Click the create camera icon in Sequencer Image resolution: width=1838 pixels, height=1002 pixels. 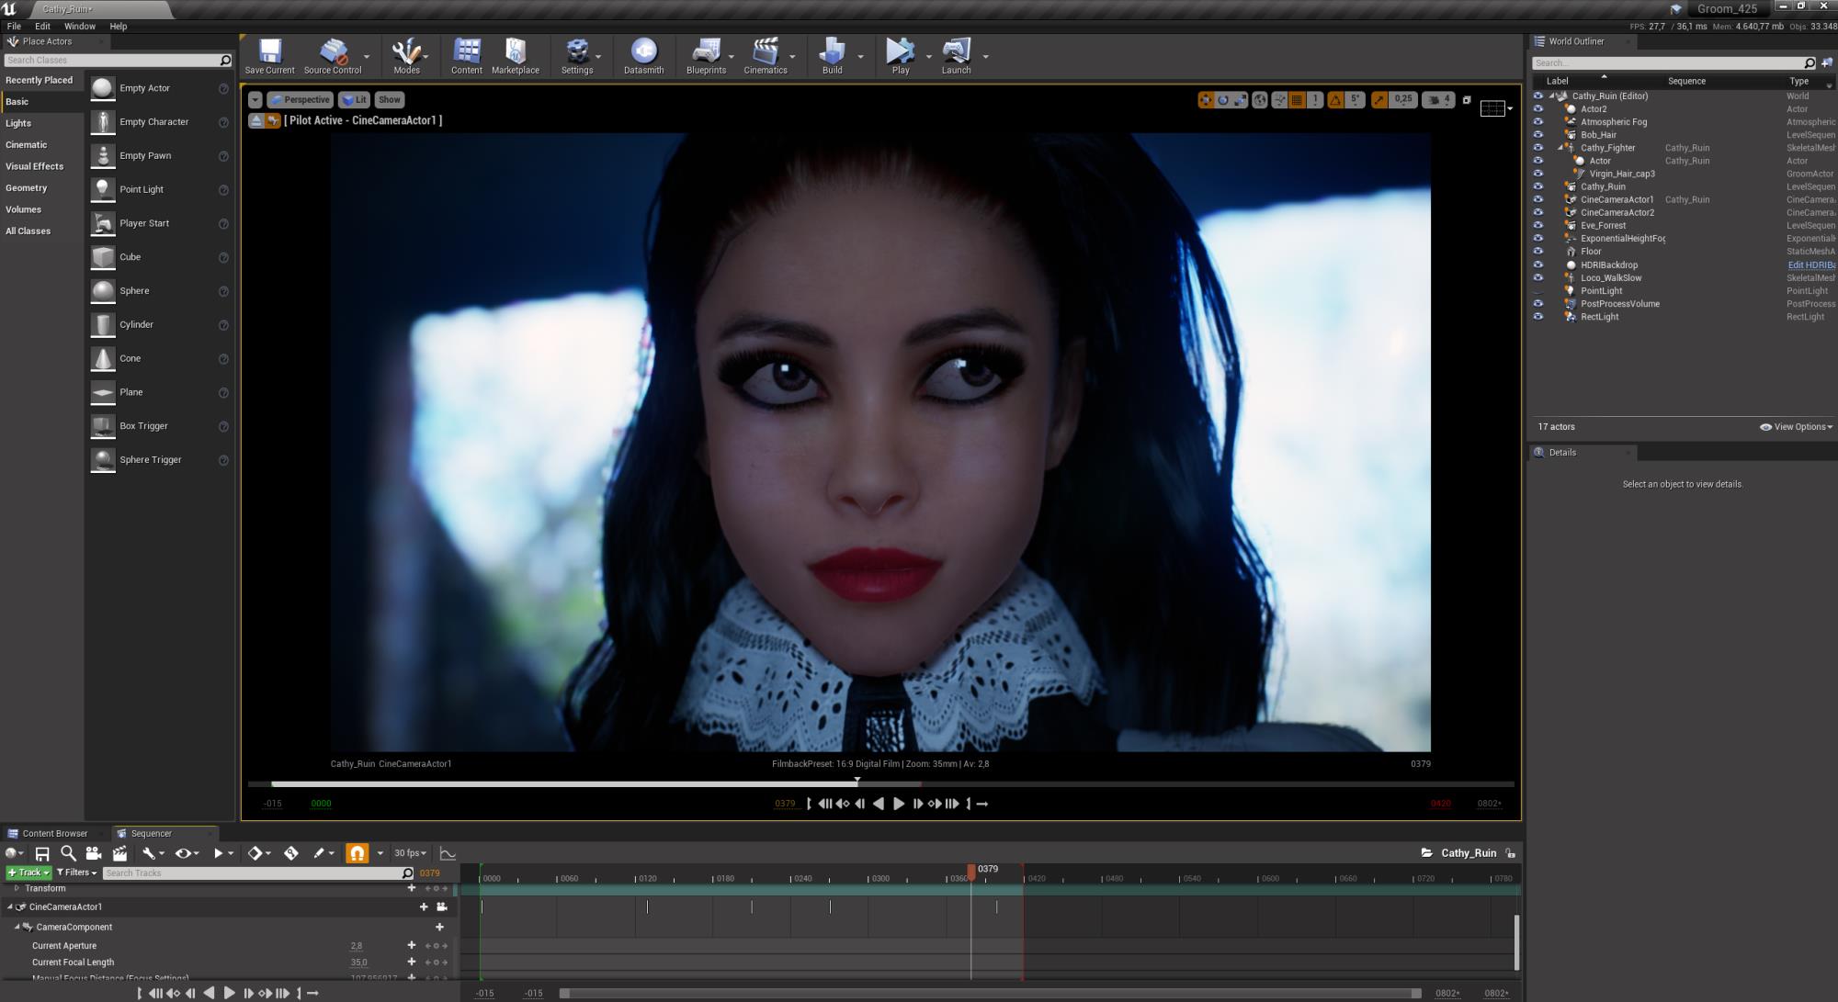(x=93, y=853)
